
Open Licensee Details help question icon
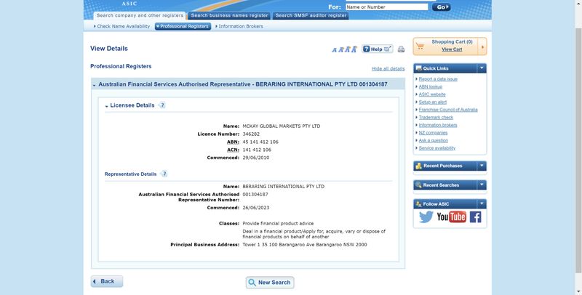[162, 105]
